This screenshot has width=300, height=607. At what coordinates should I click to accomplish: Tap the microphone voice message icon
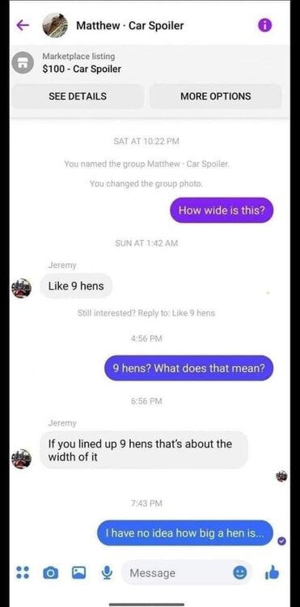coord(106,572)
